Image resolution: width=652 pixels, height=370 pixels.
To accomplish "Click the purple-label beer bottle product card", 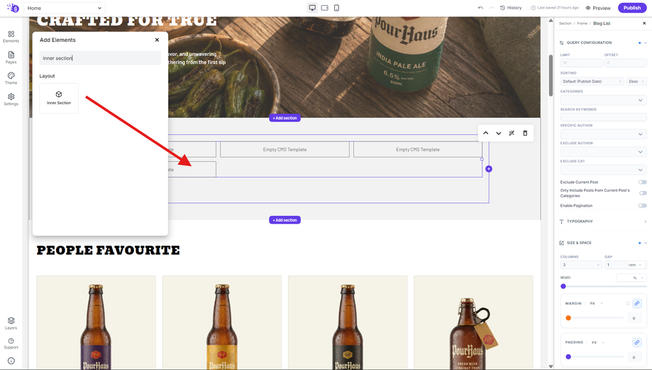I will (96, 322).
